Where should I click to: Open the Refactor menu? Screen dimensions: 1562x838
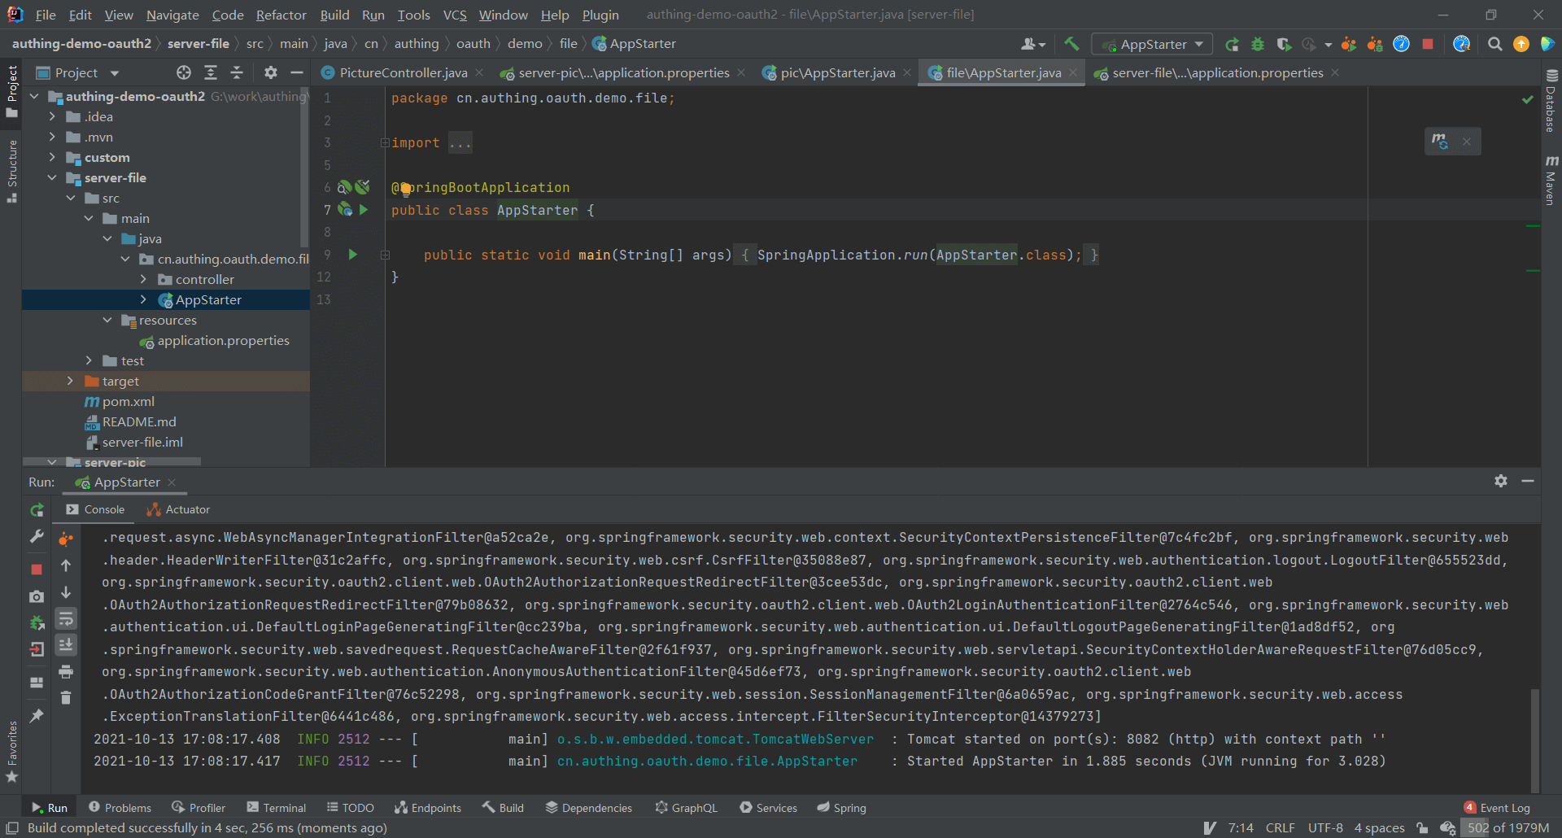tap(281, 15)
